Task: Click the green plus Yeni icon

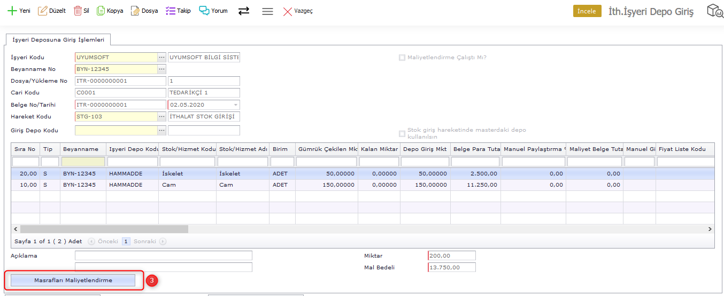Action: point(12,11)
